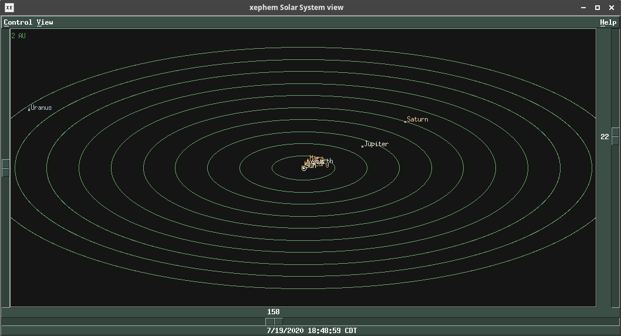Maximize the xephem Solar System window

pyautogui.click(x=598, y=8)
